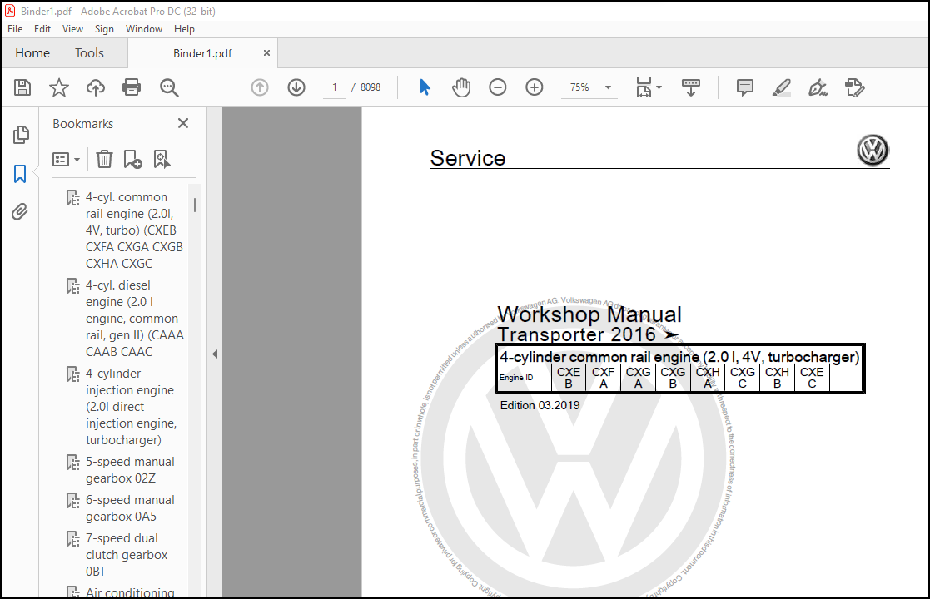Open the Edit menu
Viewport: 930px width, 599px height.
pyautogui.click(x=42, y=29)
